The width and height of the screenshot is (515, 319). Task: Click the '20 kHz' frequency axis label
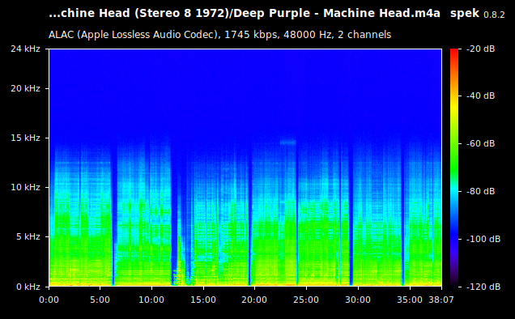point(25,88)
